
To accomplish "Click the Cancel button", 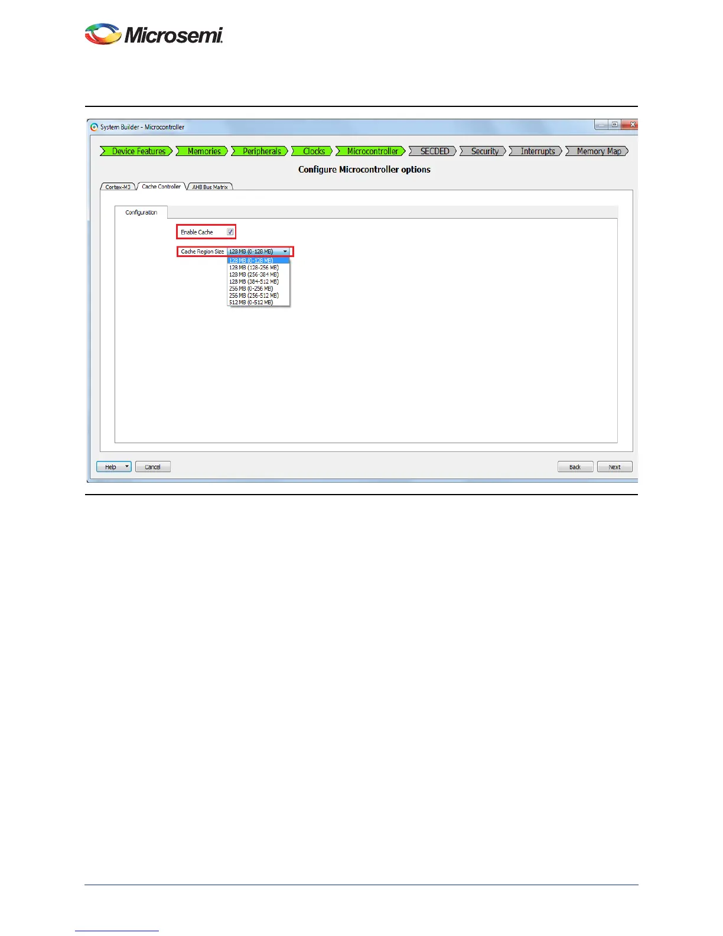I will pos(153,467).
